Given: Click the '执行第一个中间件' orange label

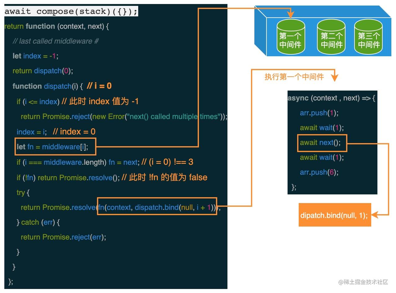Looking at the screenshot, I should pyautogui.click(x=294, y=77).
